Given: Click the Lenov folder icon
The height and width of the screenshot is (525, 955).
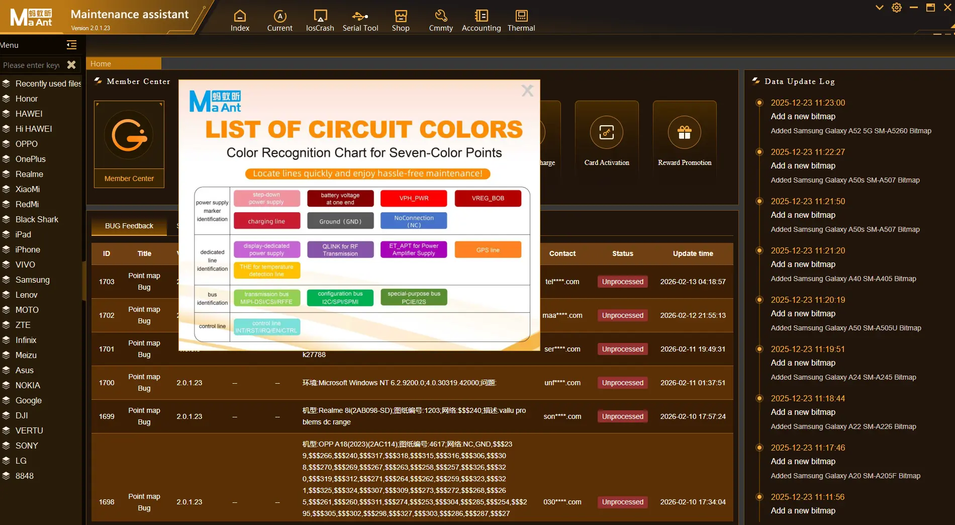Looking at the screenshot, I should [6, 295].
